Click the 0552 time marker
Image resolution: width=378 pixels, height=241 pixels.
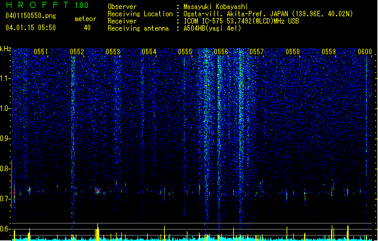(77, 52)
